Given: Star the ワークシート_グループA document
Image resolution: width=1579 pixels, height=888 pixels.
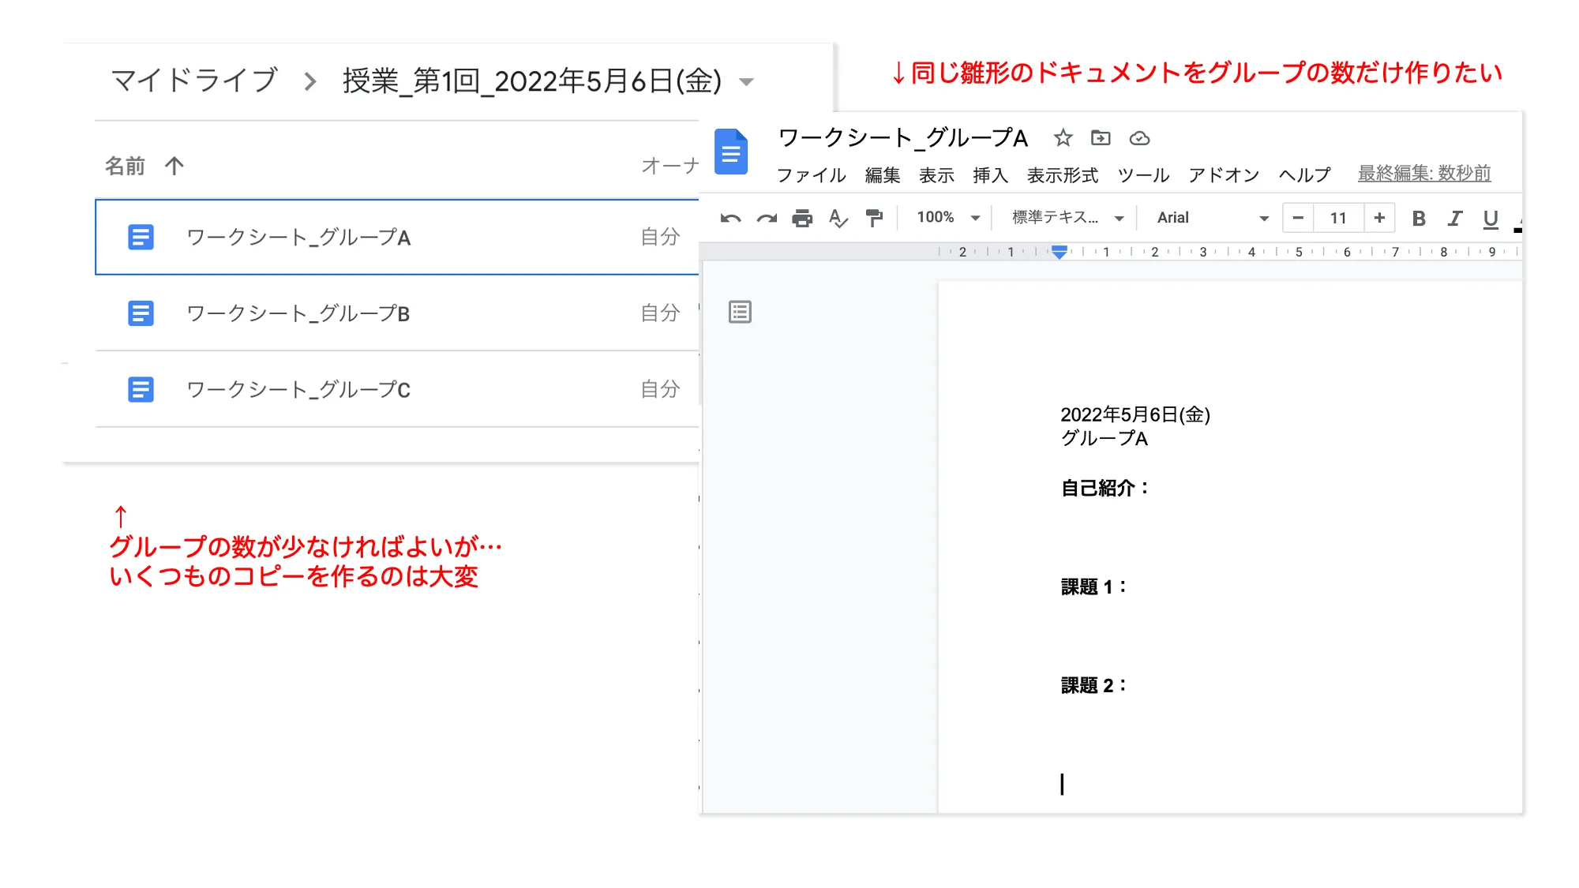Looking at the screenshot, I should click(1063, 138).
